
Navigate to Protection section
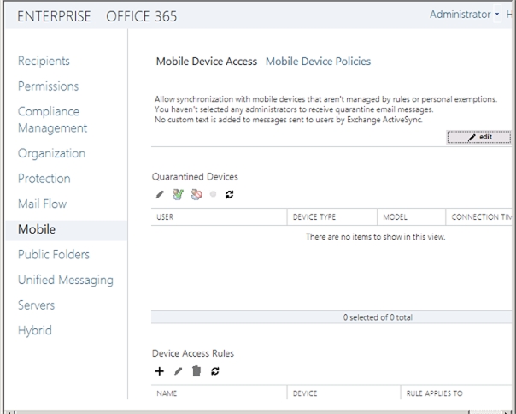pos(44,179)
